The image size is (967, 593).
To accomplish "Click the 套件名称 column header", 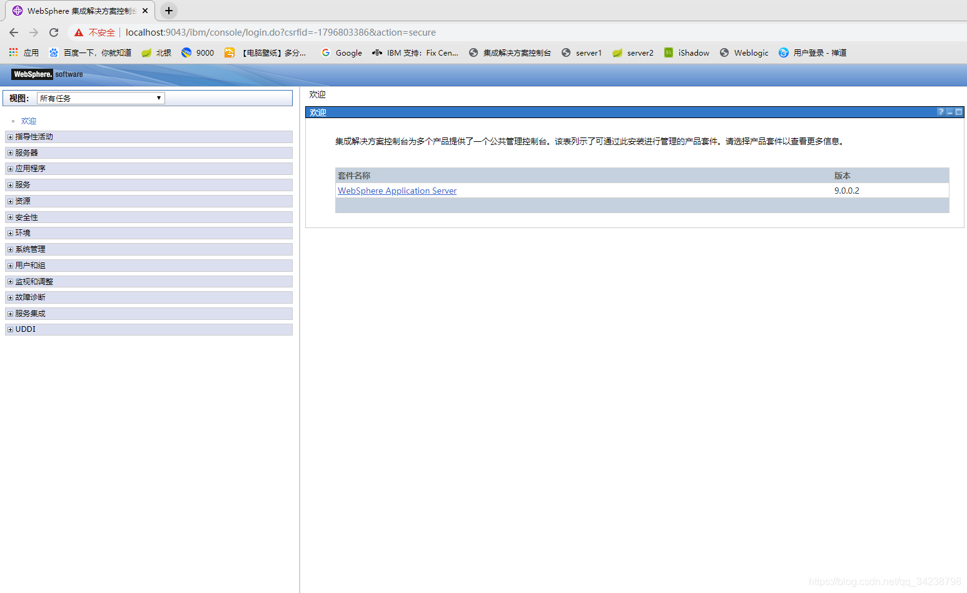I will point(354,176).
